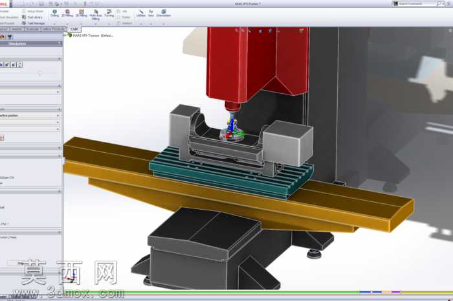Click the Pattern item in ribbon
Viewport: 453px width, 301px height.
pos(124,23)
